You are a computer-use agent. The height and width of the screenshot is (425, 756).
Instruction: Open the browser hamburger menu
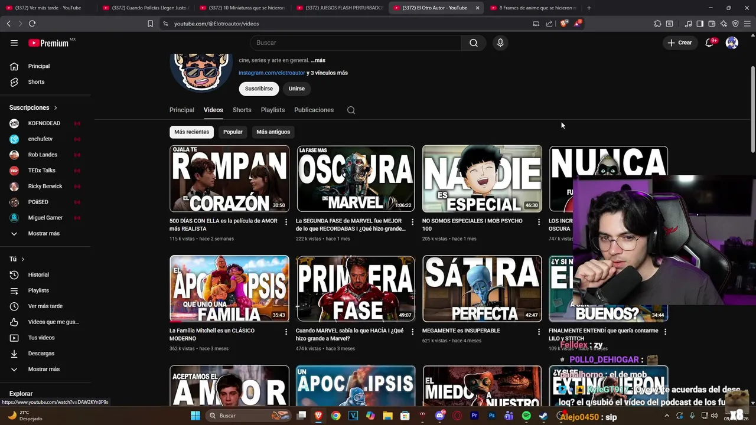point(747,24)
